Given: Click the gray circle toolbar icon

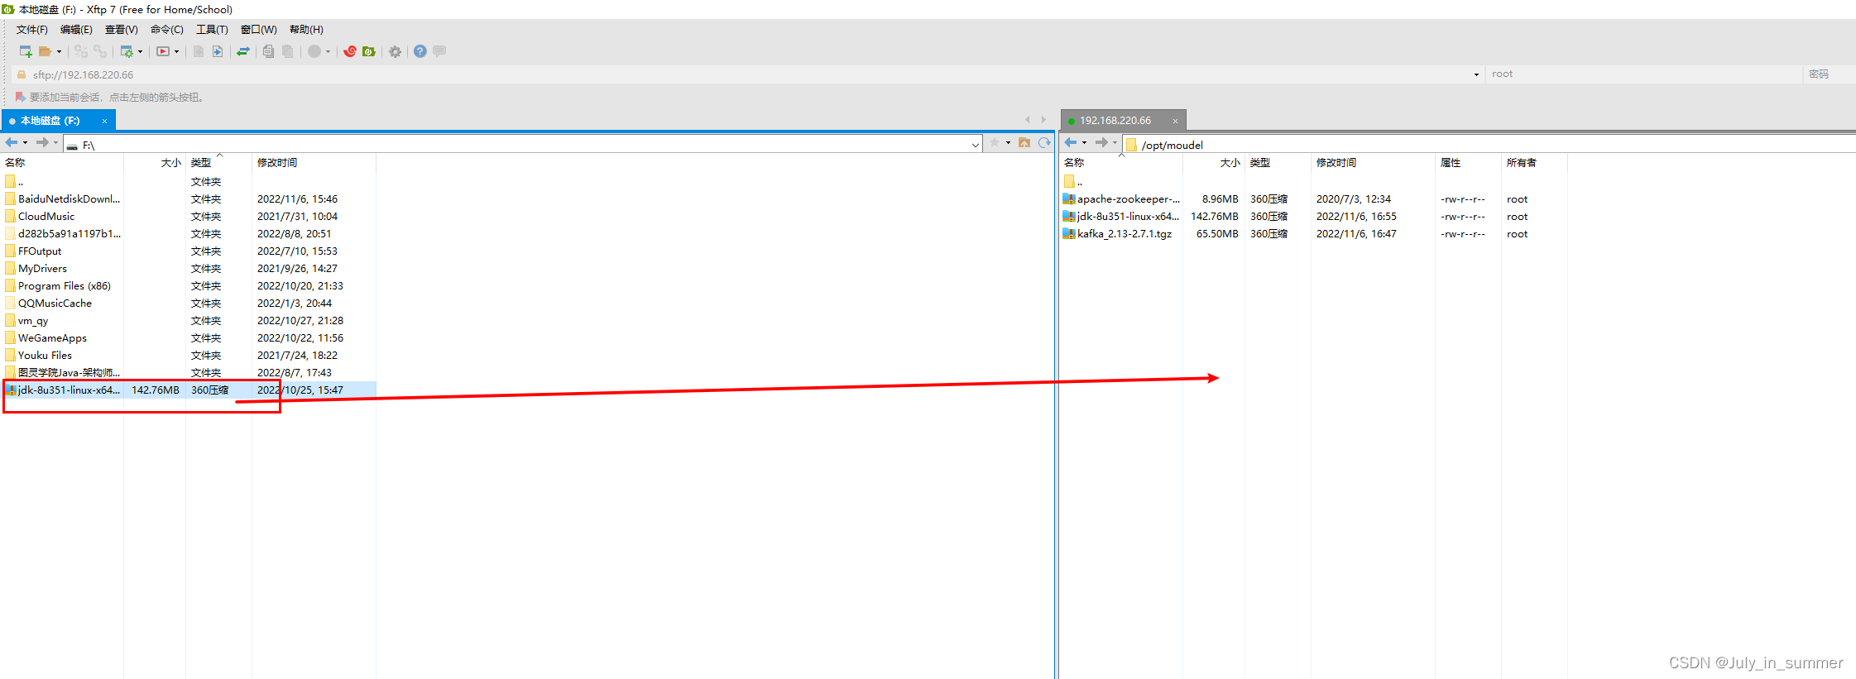Looking at the screenshot, I should click(x=314, y=51).
